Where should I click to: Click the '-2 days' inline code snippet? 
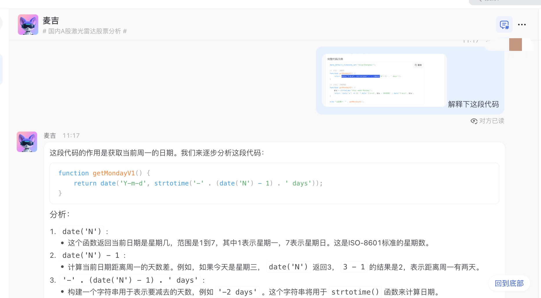(x=237, y=292)
